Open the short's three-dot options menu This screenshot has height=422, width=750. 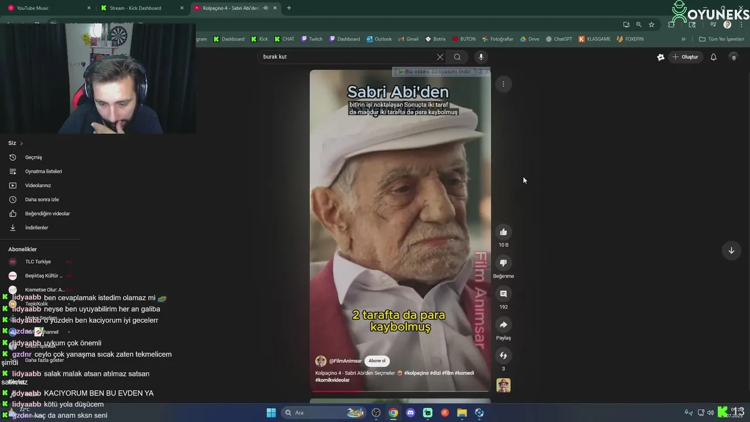click(503, 84)
